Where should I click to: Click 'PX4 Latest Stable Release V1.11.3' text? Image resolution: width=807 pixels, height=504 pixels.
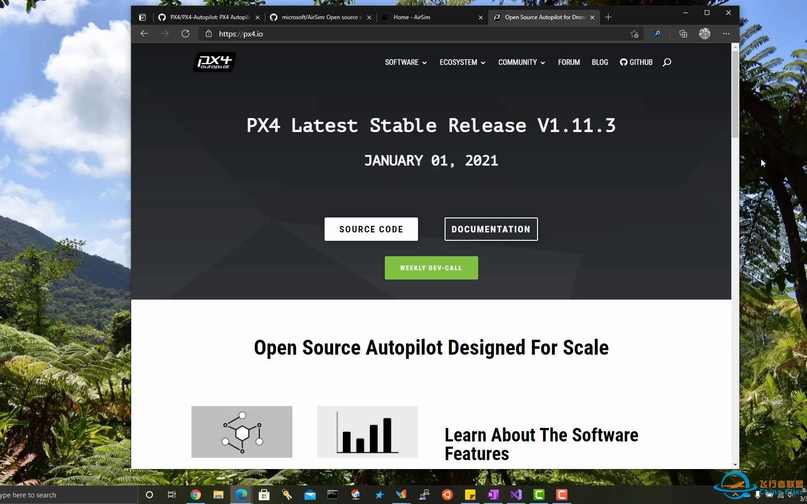(431, 126)
